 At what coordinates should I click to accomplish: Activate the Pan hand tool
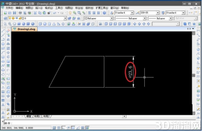[x=70, y=13]
